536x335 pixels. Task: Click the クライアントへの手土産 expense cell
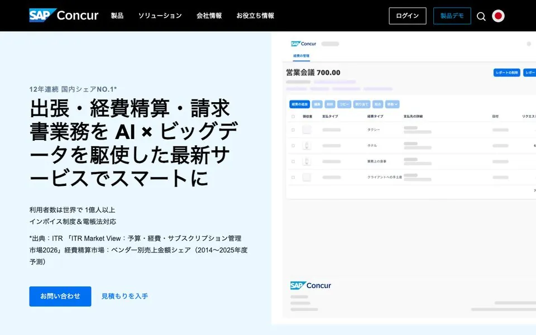click(385, 178)
